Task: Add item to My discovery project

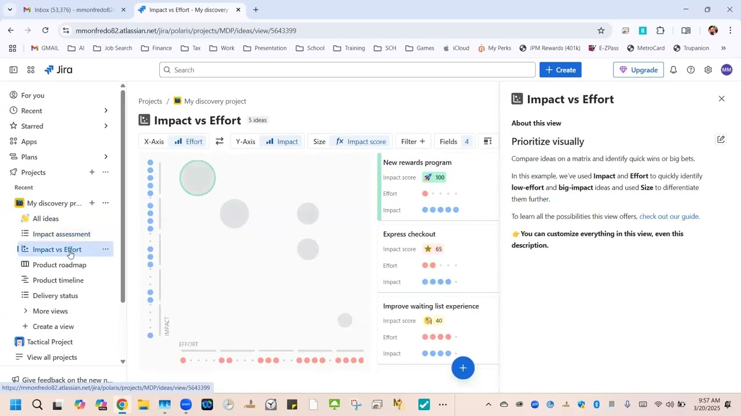Action: [x=91, y=203]
